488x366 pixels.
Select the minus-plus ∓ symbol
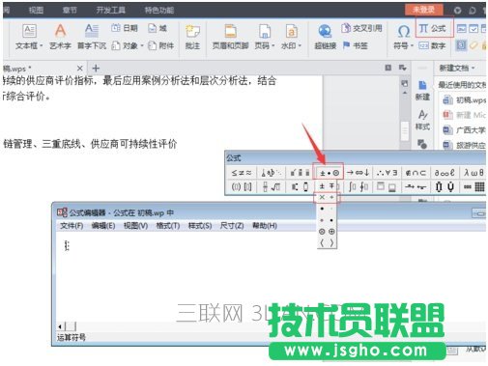click(331, 186)
